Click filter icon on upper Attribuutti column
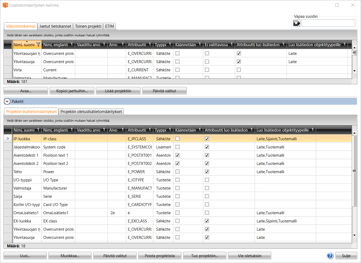The width and height of the screenshot is (361, 263). 150,45
